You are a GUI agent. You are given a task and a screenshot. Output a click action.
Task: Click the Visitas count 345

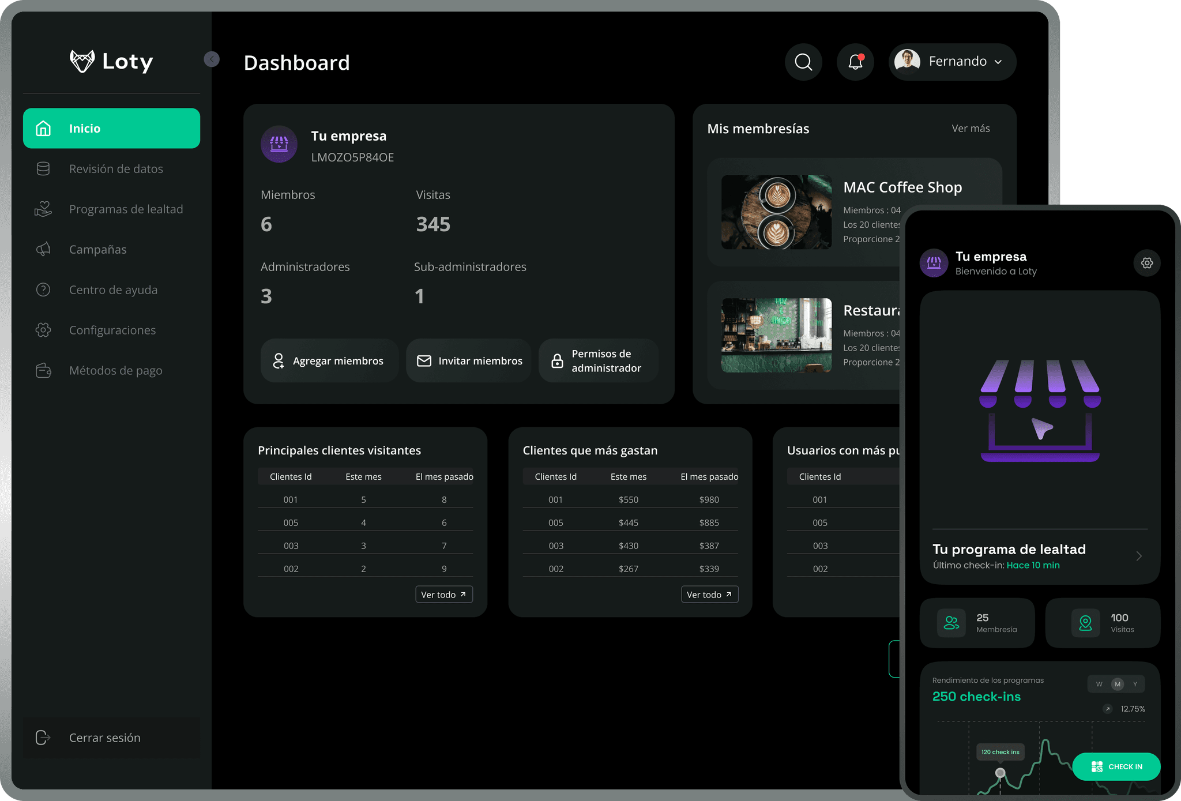(x=433, y=224)
